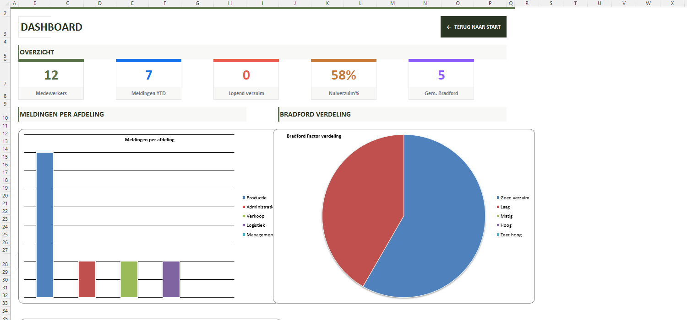Screen dimensions: 687x320
Task: Select column H header
Action: tap(230, 3)
